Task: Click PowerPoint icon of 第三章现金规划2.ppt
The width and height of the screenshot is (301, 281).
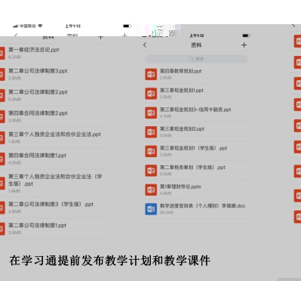Action: [151, 132]
